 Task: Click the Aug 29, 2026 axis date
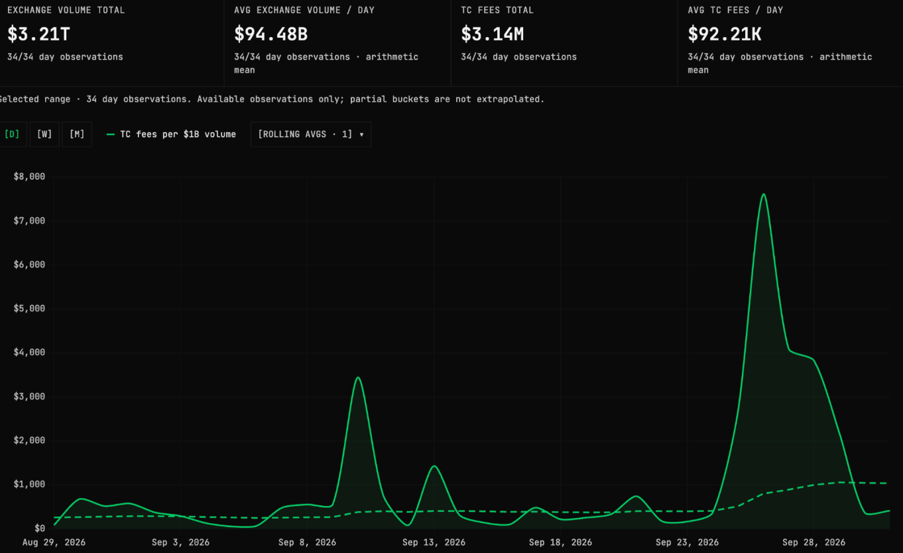(54, 542)
